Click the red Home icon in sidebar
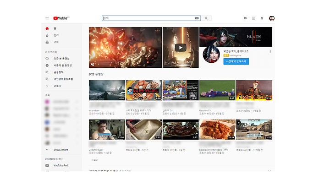Image resolution: width=330 pixels, height=185 pixels. coord(47,28)
